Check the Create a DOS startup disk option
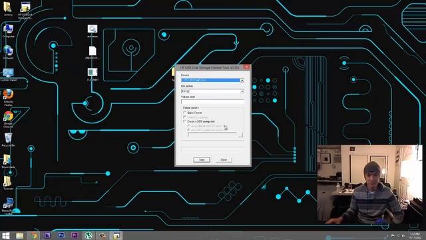This screenshot has height=240, width=426. click(x=185, y=121)
